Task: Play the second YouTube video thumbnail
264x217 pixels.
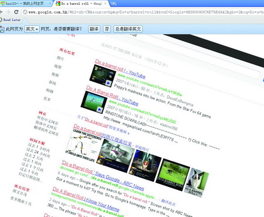Action: coord(94,103)
